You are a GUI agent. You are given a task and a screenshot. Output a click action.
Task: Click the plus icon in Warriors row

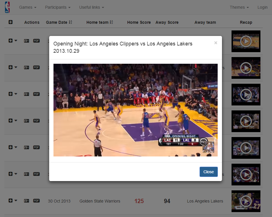pyautogui.click(x=10, y=201)
